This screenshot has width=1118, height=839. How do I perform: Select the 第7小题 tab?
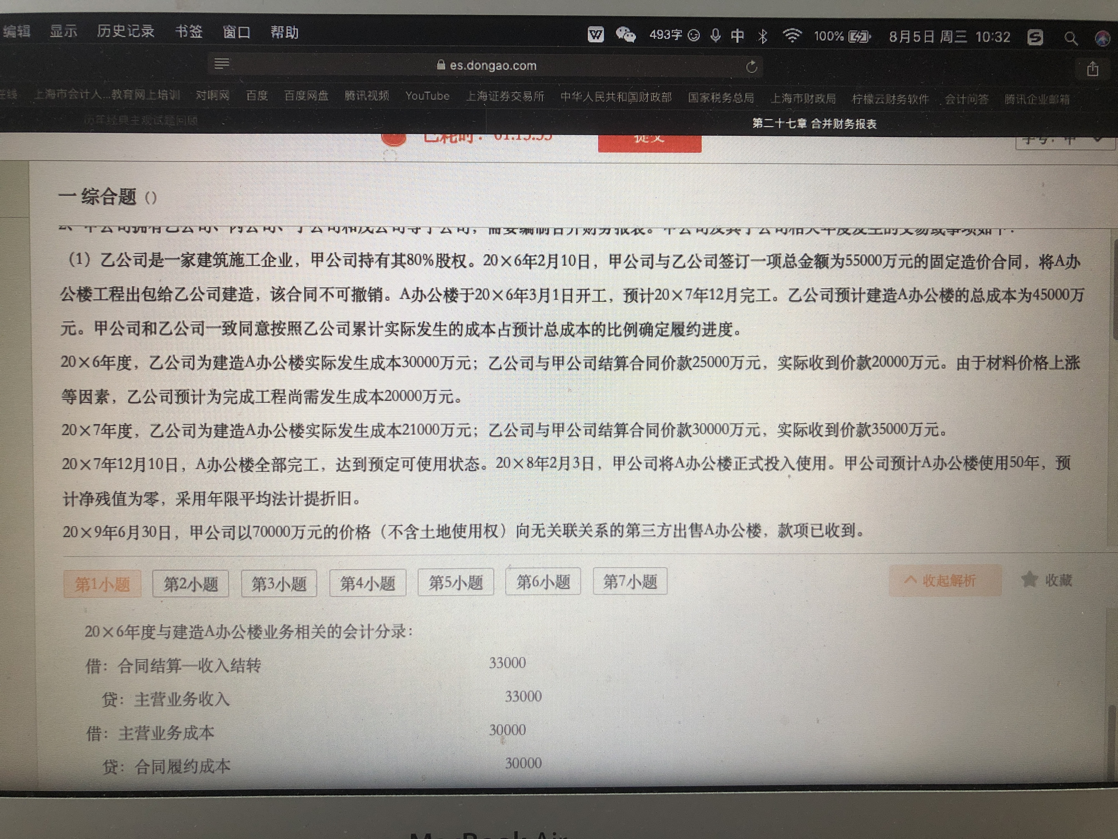(x=630, y=582)
